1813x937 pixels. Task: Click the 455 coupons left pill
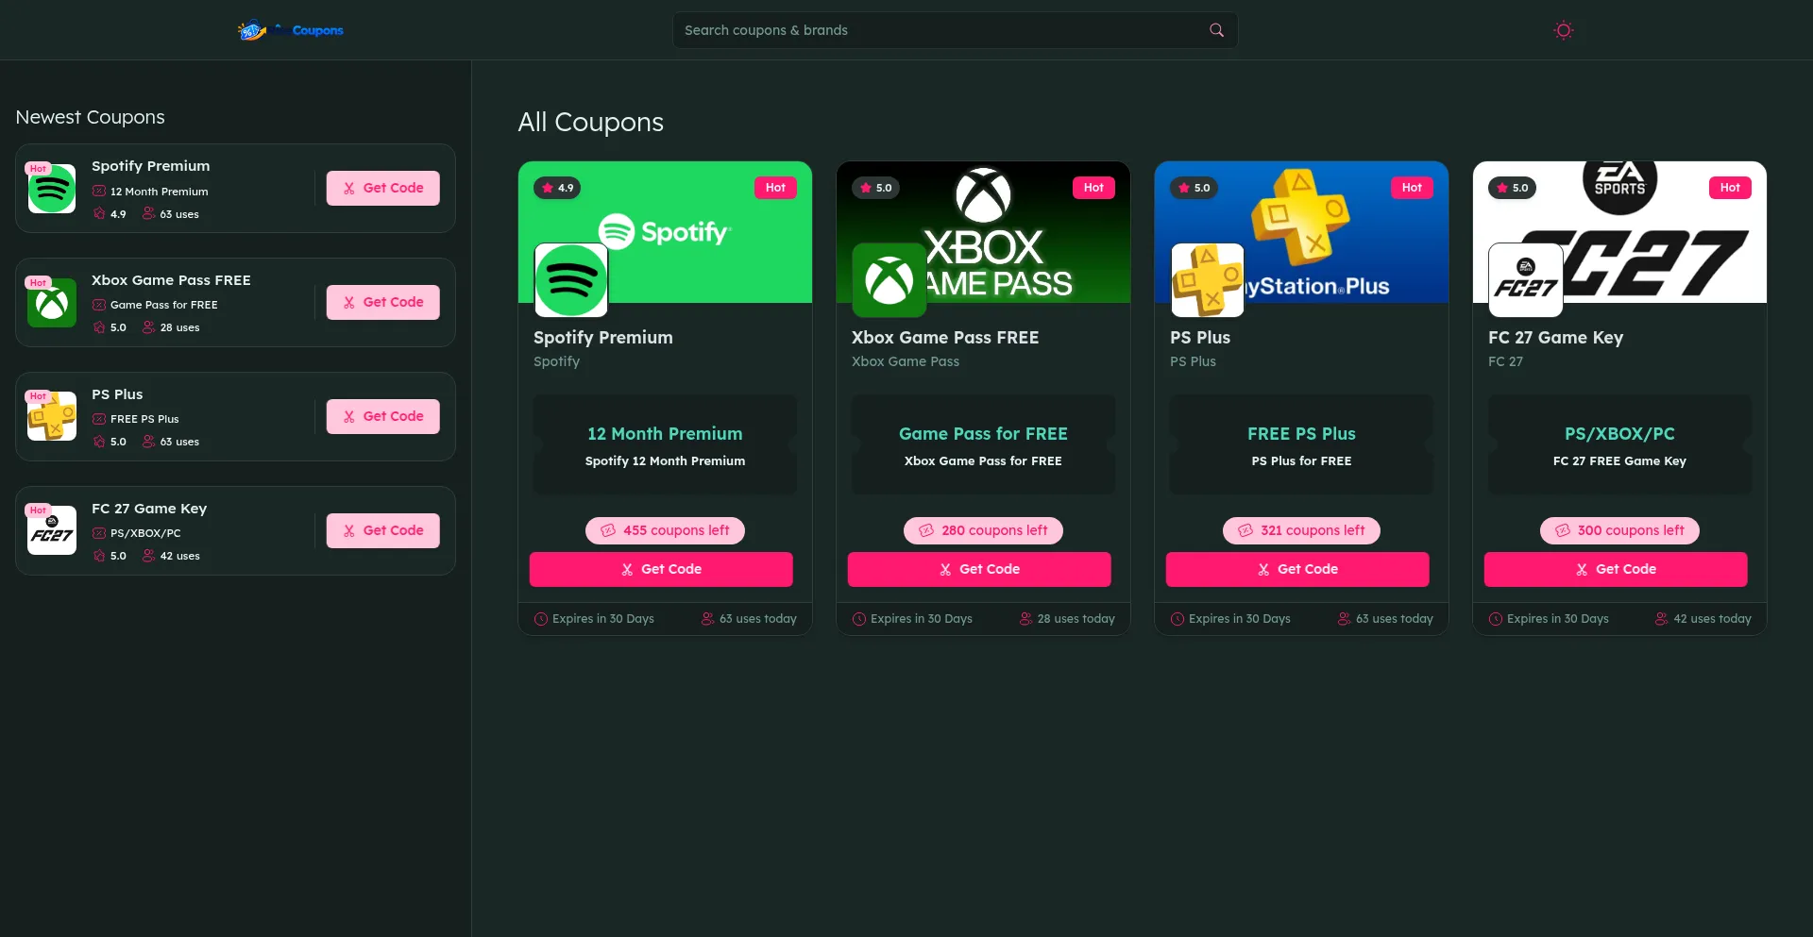point(665,530)
